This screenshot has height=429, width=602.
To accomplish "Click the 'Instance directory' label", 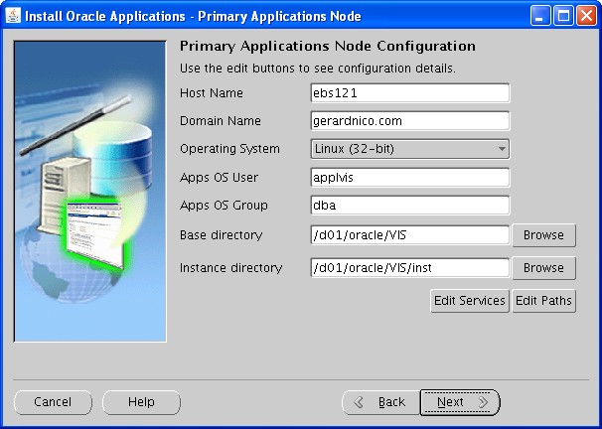I will tap(230, 267).
